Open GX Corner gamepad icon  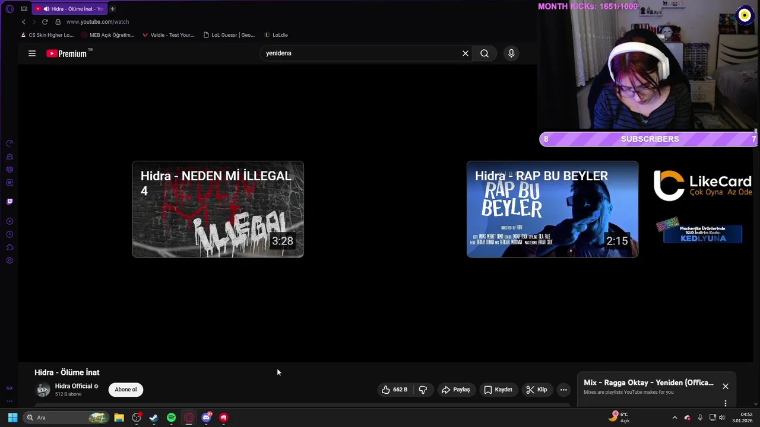click(x=24, y=9)
